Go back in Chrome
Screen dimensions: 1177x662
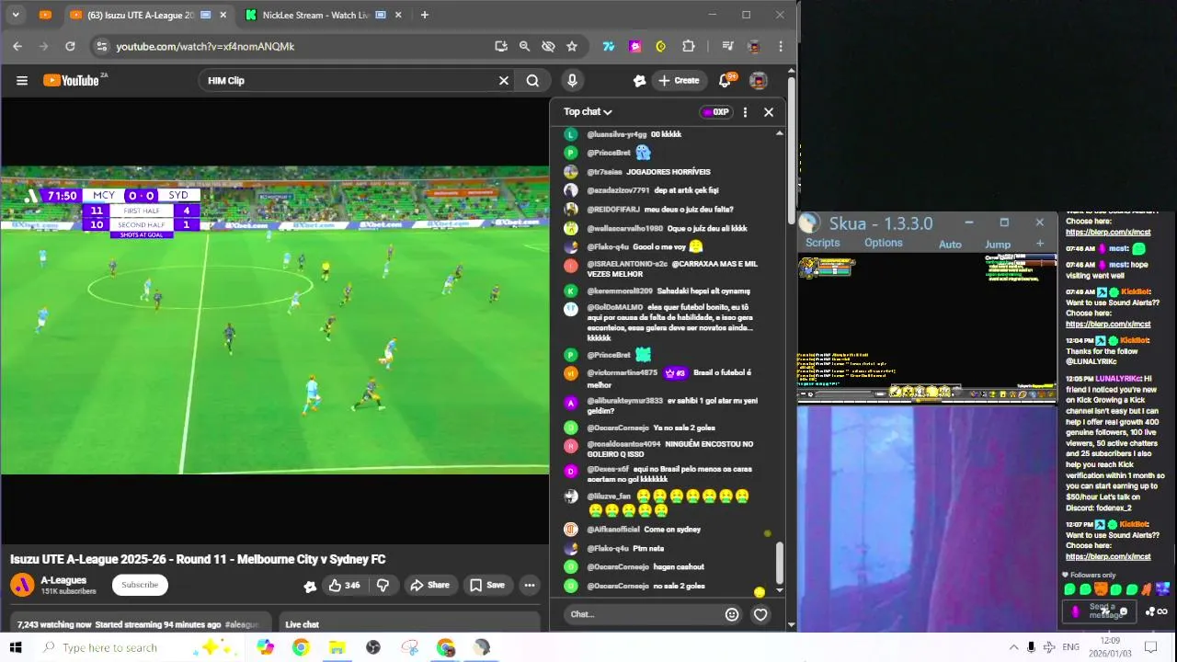coord(17,46)
